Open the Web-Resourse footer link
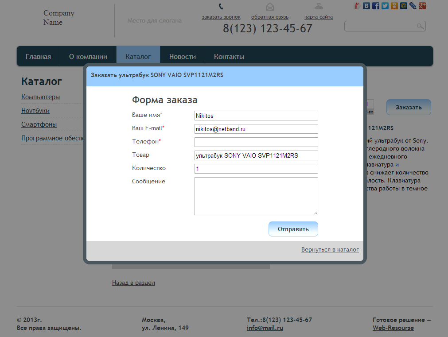The image size is (448, 337). pyautogui.click(x=393, y=328)
